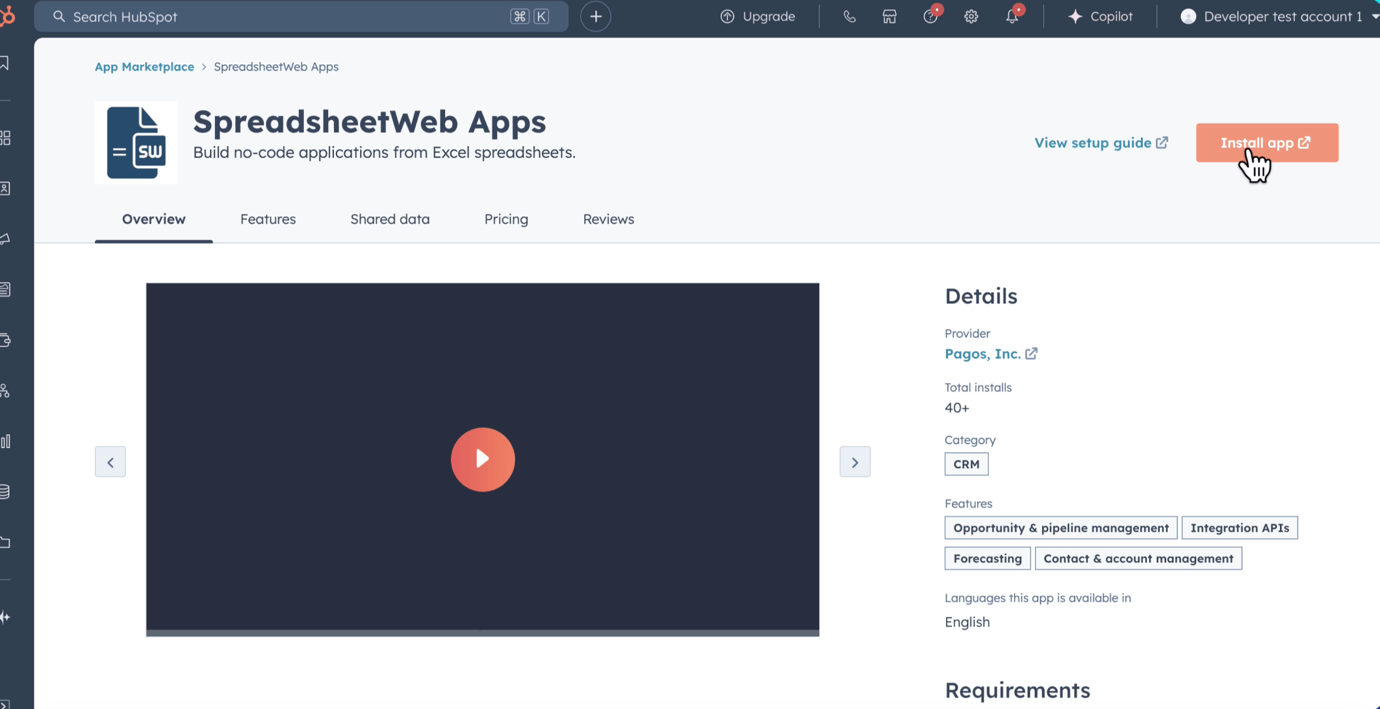Screen dimensions: 1380x709
Task: Open the Commerce wallet icon in sidebar
Action: click(x=5, y=340)
